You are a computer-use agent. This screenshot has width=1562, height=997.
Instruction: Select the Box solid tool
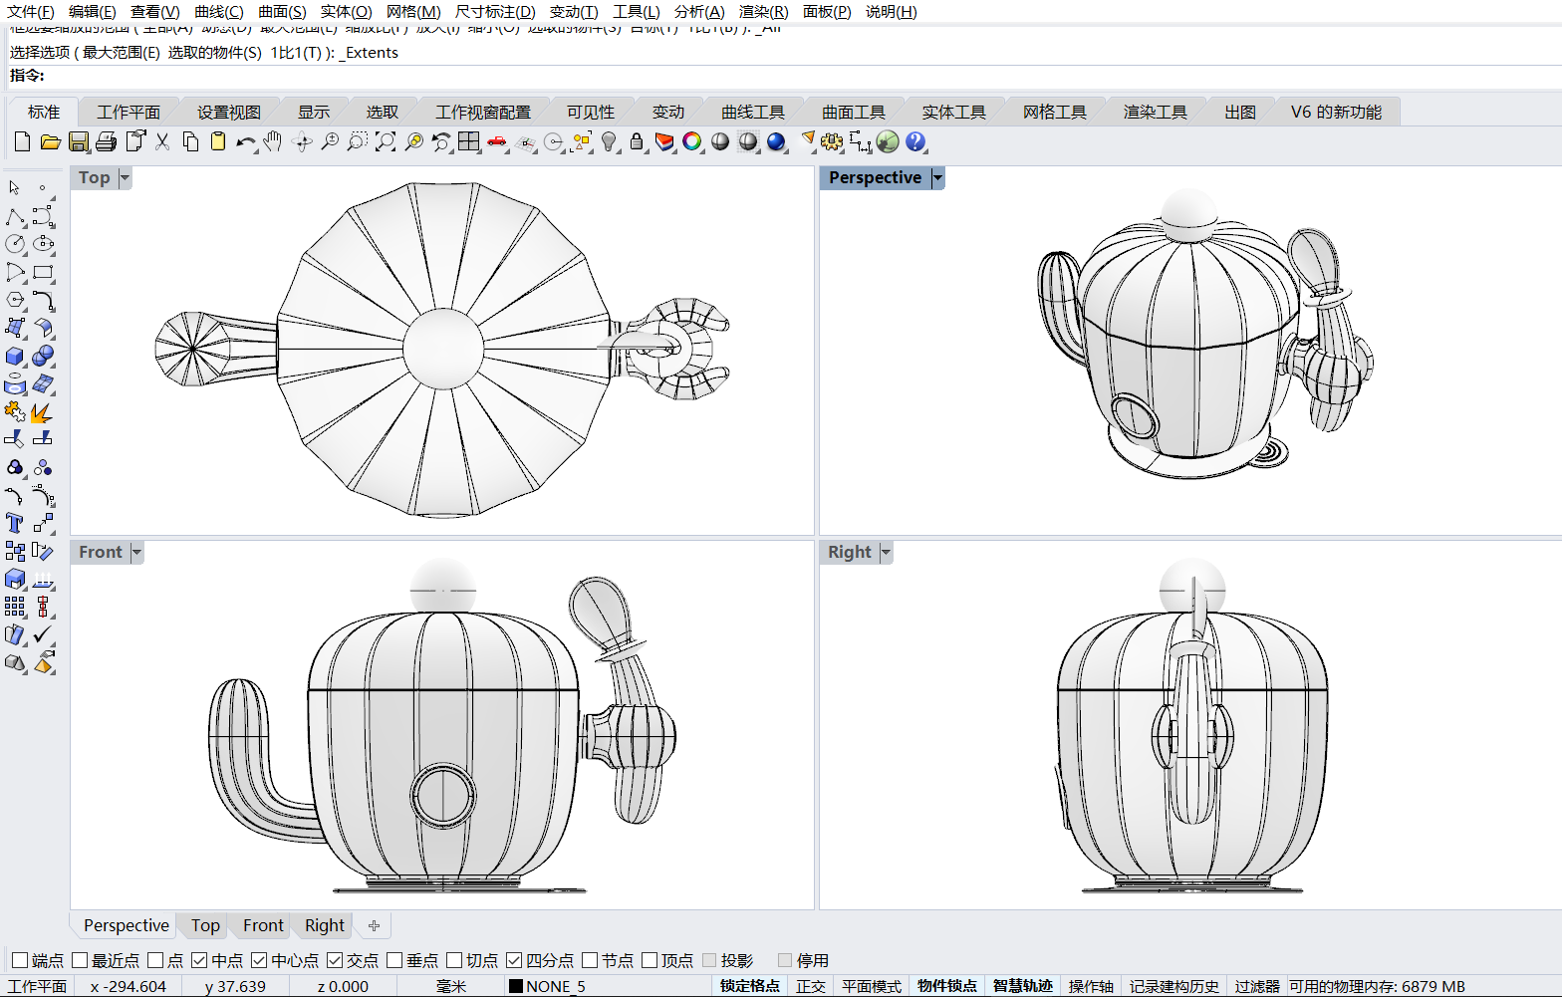[x=15, y=356]
